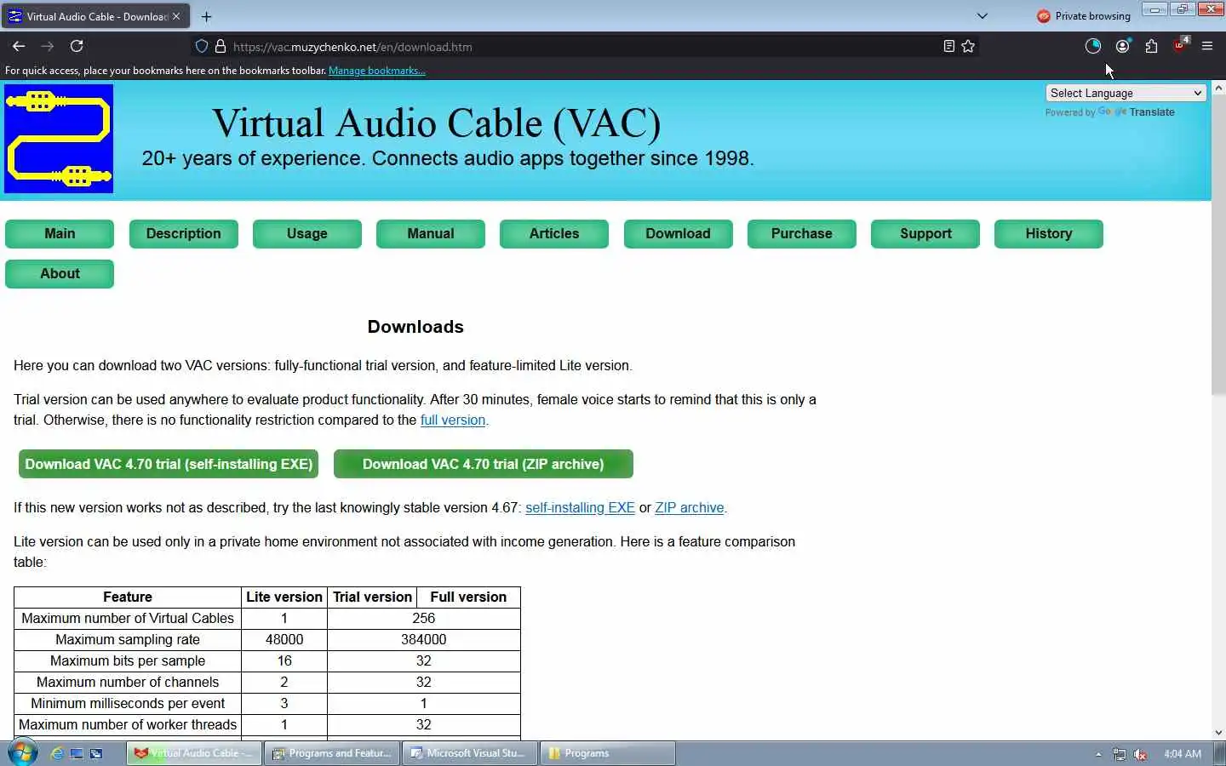Click the network tray icon

point(1119,754)
